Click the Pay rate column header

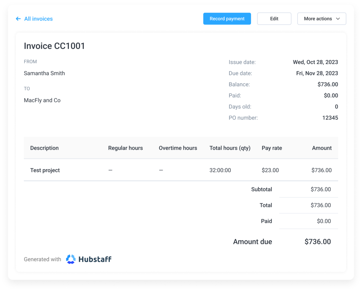point(271,148)
